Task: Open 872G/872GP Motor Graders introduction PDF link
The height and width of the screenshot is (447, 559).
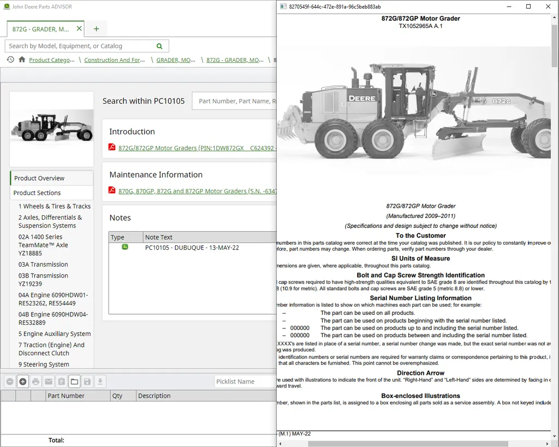Action: 197,148
